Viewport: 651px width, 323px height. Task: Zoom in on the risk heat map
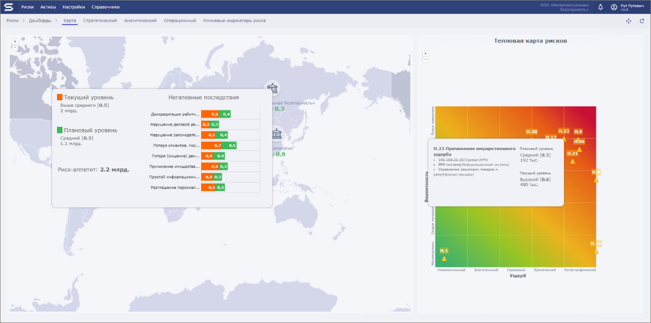[425, 54]
